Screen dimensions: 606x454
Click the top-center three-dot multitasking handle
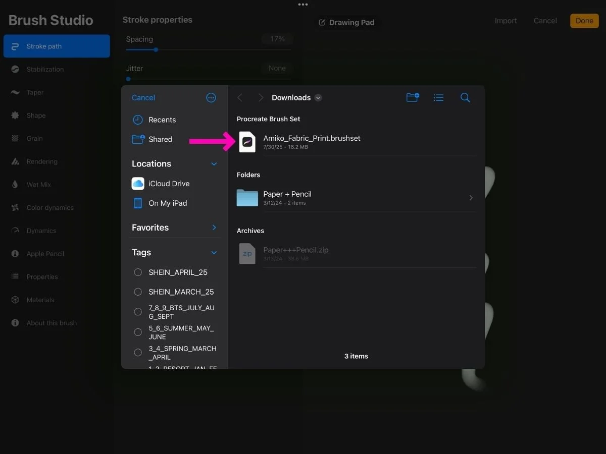click(303, 5)
